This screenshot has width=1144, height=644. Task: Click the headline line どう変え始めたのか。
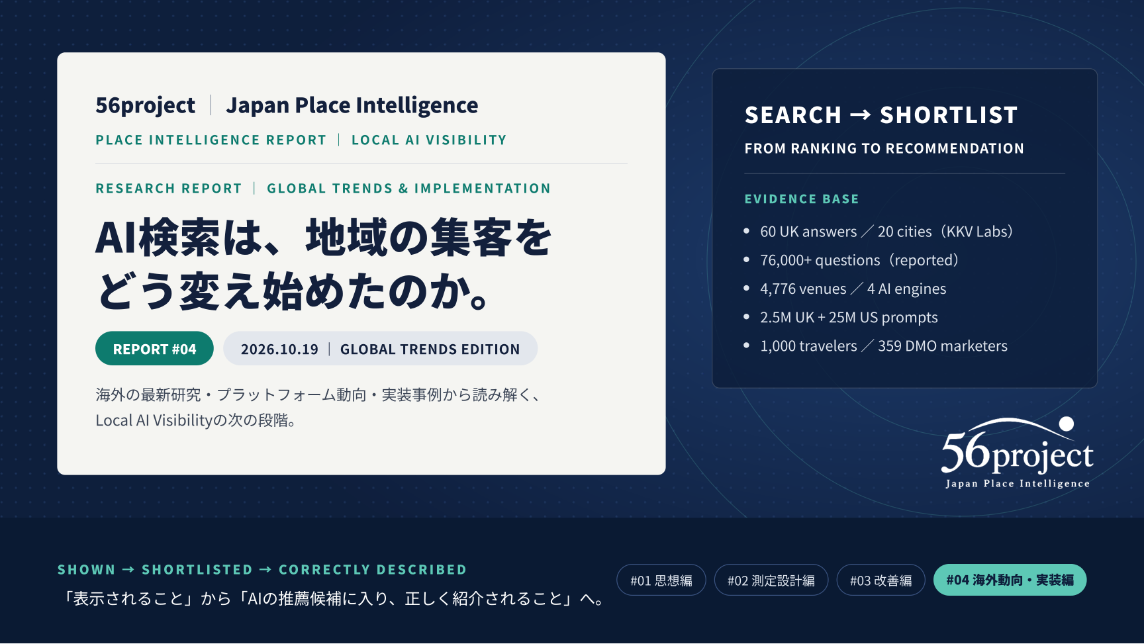[294, 291]
